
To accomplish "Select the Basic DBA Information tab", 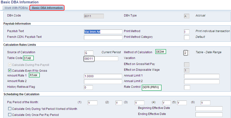I will (x=47, y=8).
